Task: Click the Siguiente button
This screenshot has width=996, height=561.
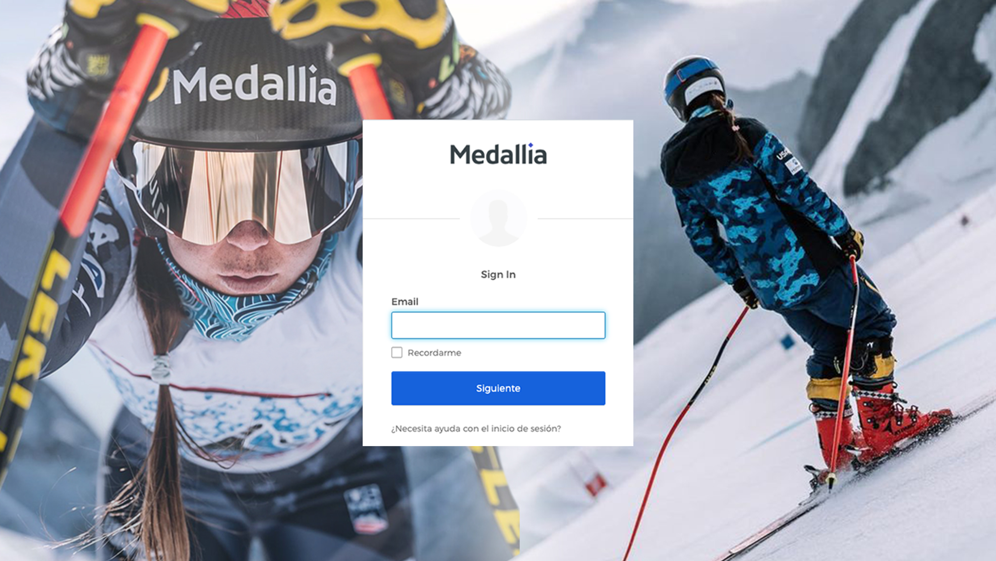Action: tap(498, 388)
